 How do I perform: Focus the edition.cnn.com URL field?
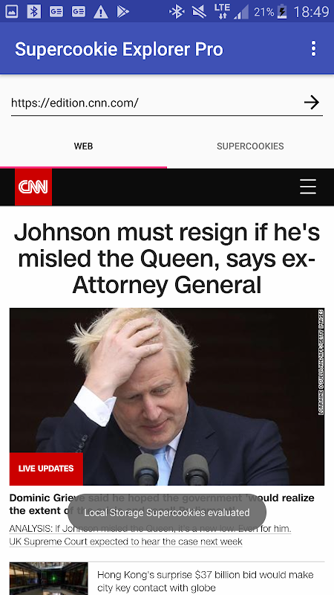click(154, 103)
